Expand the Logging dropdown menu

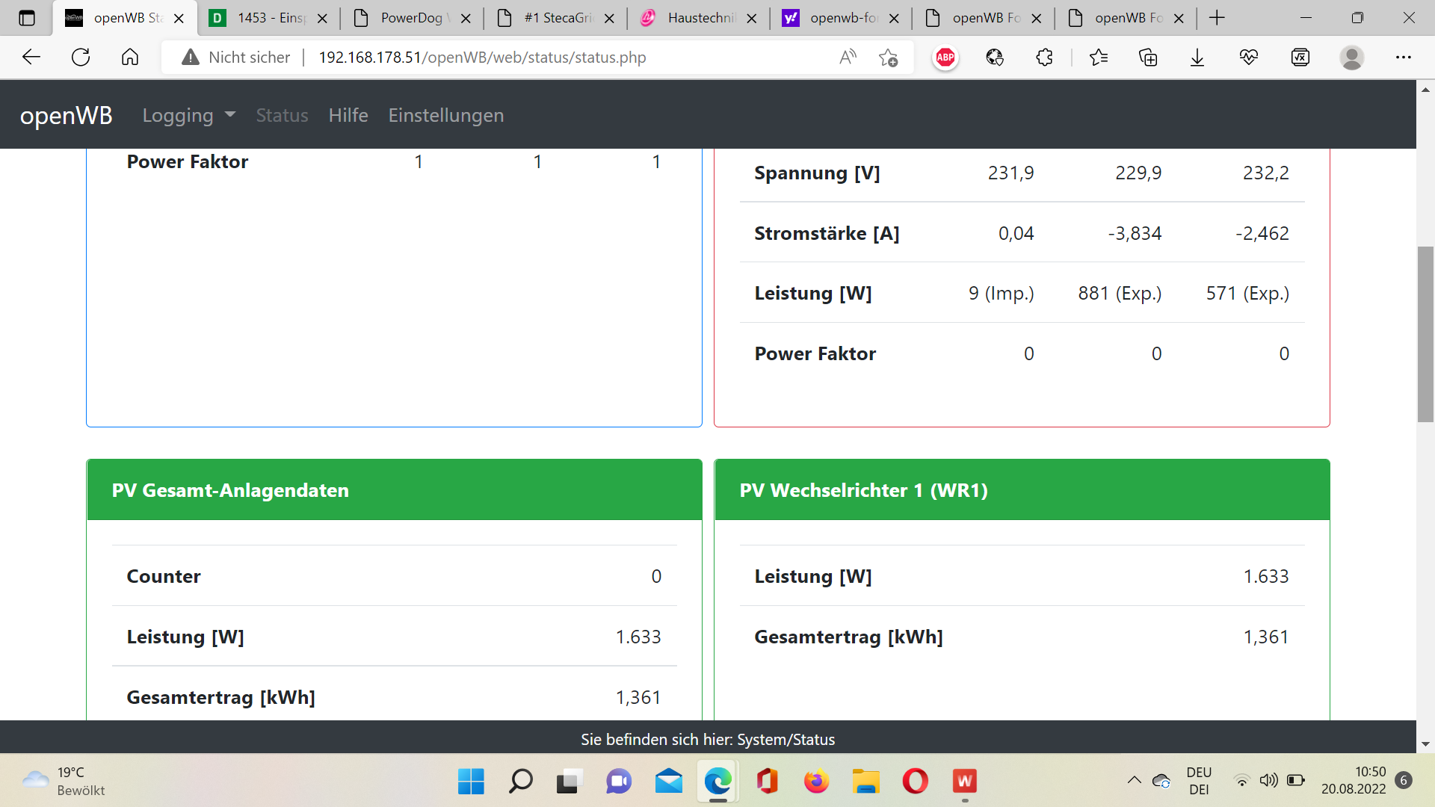point(188,115)
